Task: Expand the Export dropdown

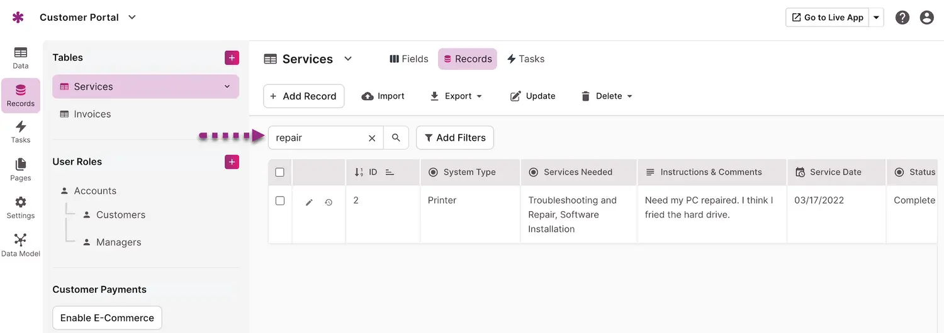Action: tap(456, 96)
